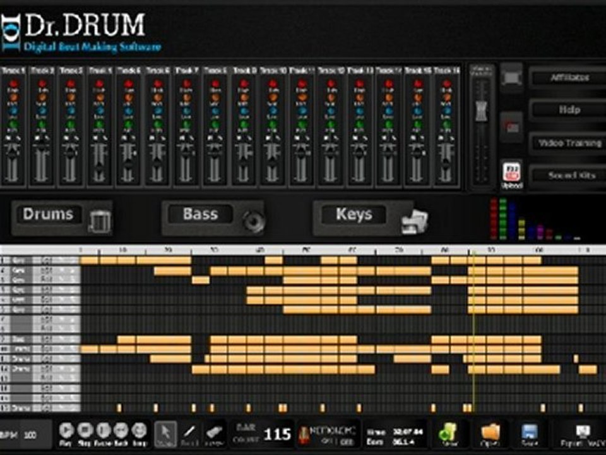Click the blue knob on Track 8

coord(215,111)
